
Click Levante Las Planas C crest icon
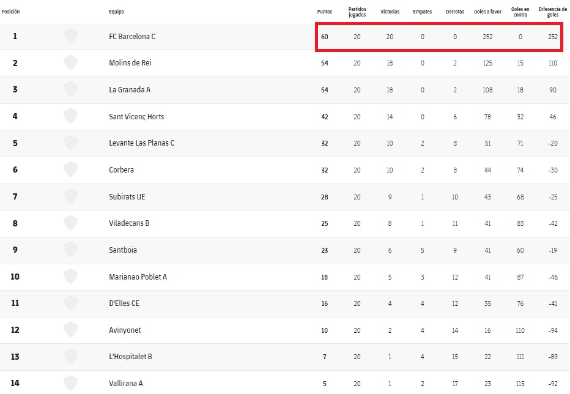(x=71, y=143)
